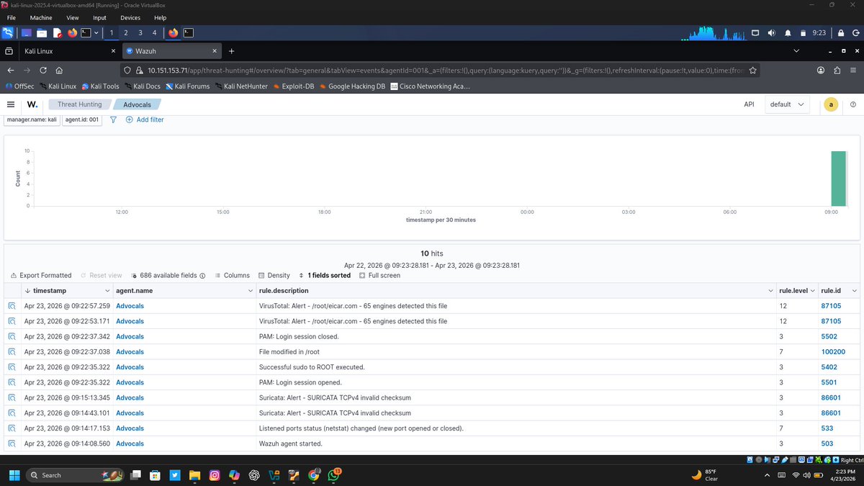Screen dimensions: 864x486
Task: Click Add filter
Action: coord(145,120)
